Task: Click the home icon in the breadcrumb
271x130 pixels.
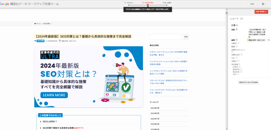Action: pyautogui.click(x=35, y=24)
